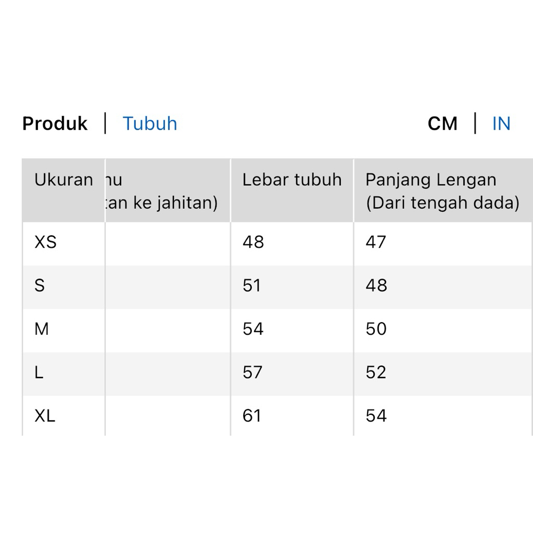Click body width value 61 for XL
This screenshot has width=533, height=533.
(x=252, y=415)
